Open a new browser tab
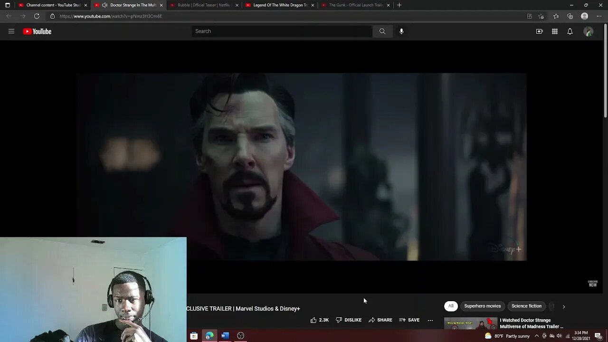The width and height of the screenshot is (608, 342). click(399, 5)
